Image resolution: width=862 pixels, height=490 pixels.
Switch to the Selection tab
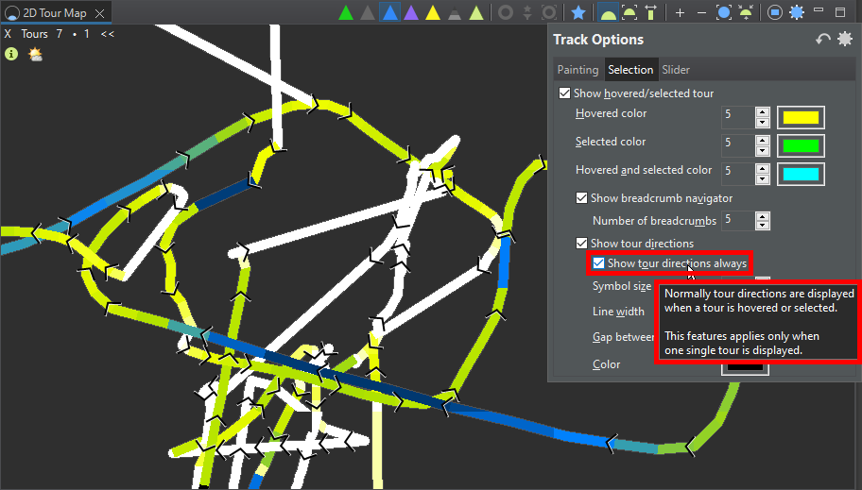coord(630,70)
